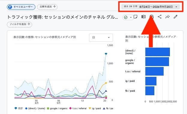187x114 pixels.
Task: Open the 日 granularity dropdown
Action: point(101,38)
